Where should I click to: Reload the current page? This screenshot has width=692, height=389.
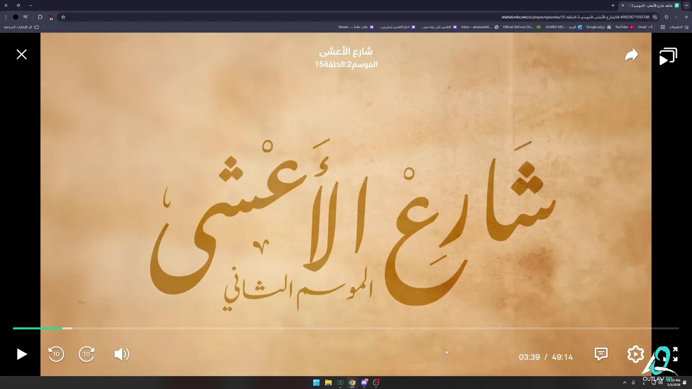[x=666, y=17]
